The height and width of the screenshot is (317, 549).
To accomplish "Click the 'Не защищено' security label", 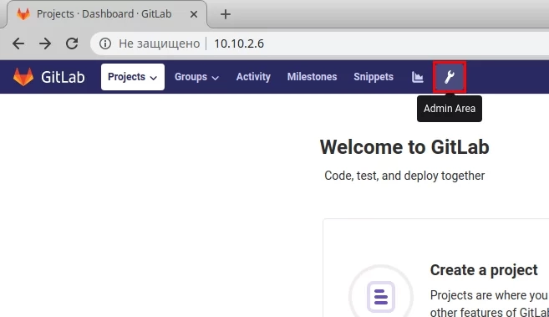I will click(x=160, y=43).
